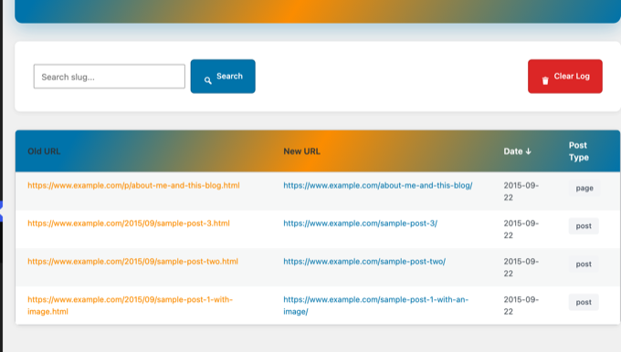Open old URL sample-post-two.html
The height and width of the screenshot is (352, 621).
pos(132,262)
